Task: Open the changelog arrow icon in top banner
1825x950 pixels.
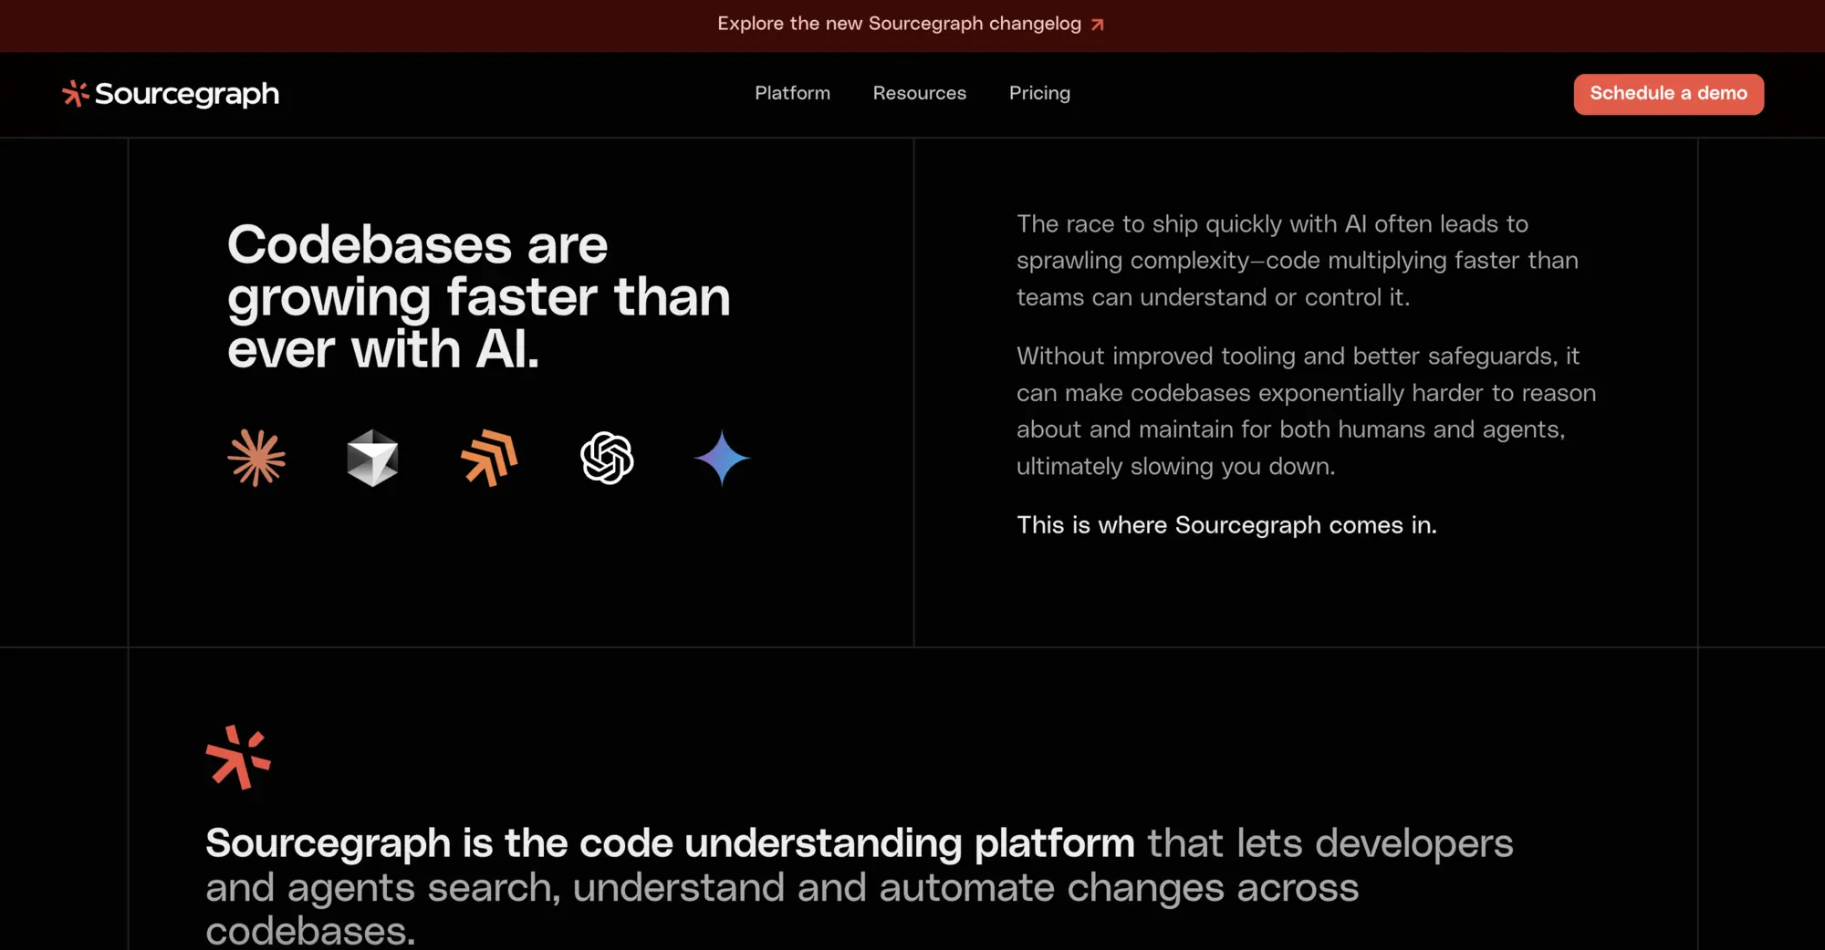Action: (x=1098, y=25)
